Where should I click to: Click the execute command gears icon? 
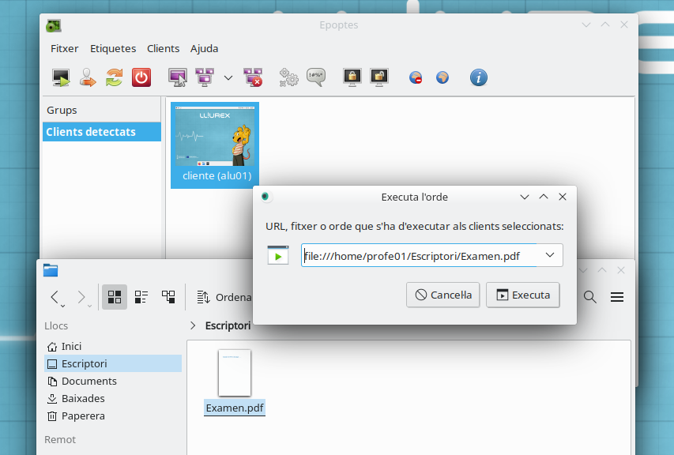(288, 77)
